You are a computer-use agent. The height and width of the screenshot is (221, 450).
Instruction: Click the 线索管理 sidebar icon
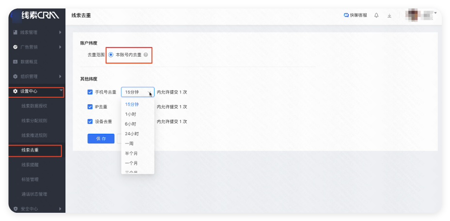(x=16, y=32)
